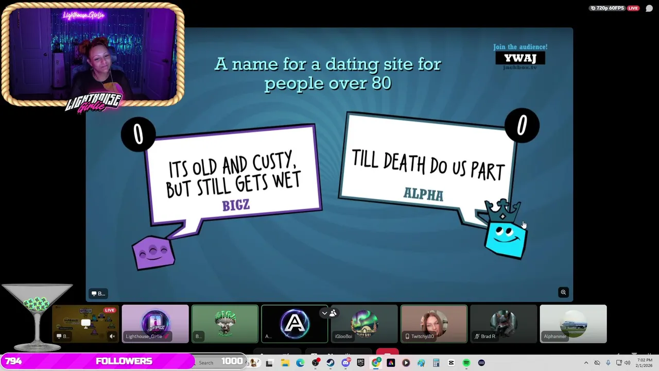Open OBS Studio from the taskbar
Screen dimensions: 659x371
click(316, 363)
